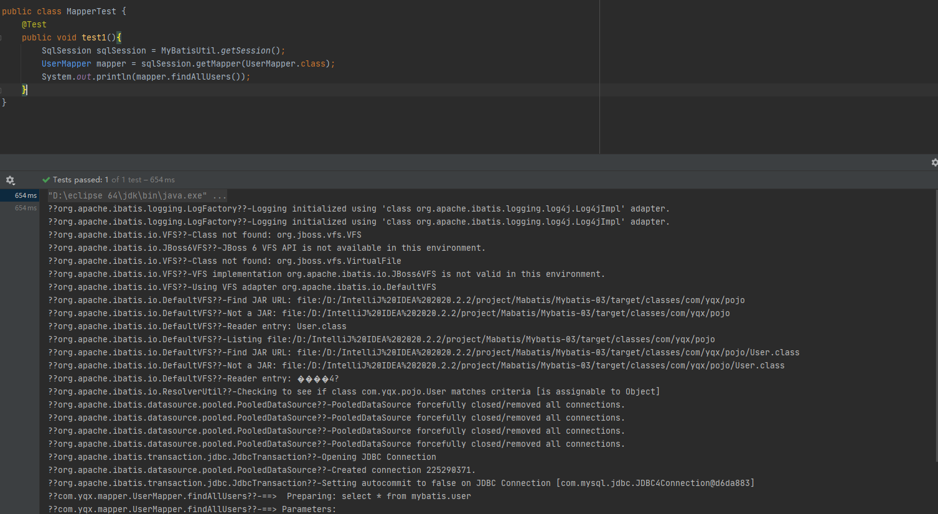Viewport: 938px width, 514px height.
Task: Click UserMapper type in the mapper declaration
Action: pyautogui.click(x=67, y=63)
